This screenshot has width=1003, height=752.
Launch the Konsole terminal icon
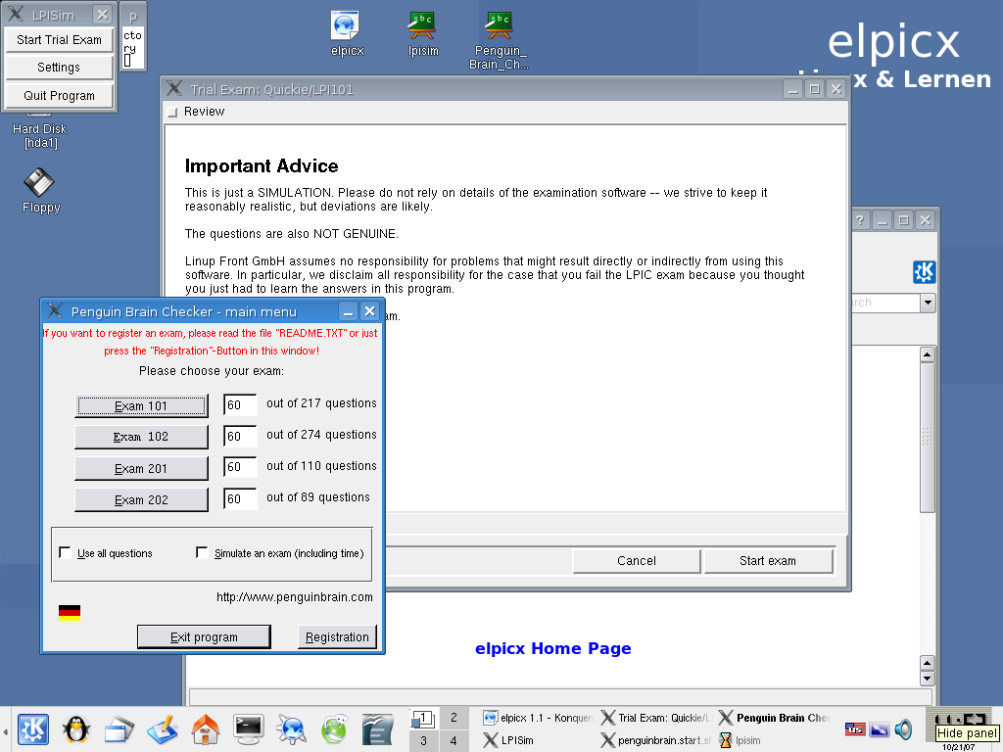coord(248,728)
